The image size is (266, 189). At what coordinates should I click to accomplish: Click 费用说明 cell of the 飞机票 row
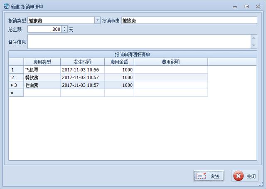click(171, 70)
